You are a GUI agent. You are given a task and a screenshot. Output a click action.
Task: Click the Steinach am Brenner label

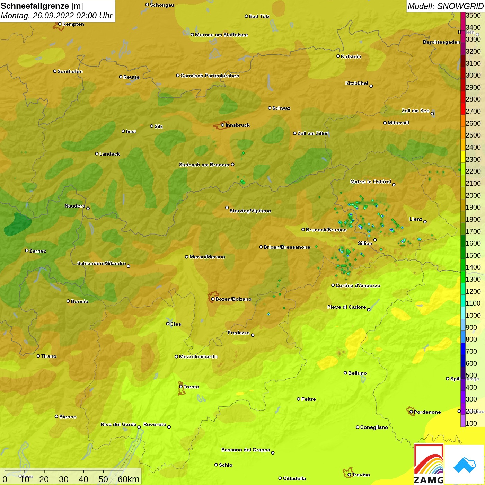click(x=204, y=165)
